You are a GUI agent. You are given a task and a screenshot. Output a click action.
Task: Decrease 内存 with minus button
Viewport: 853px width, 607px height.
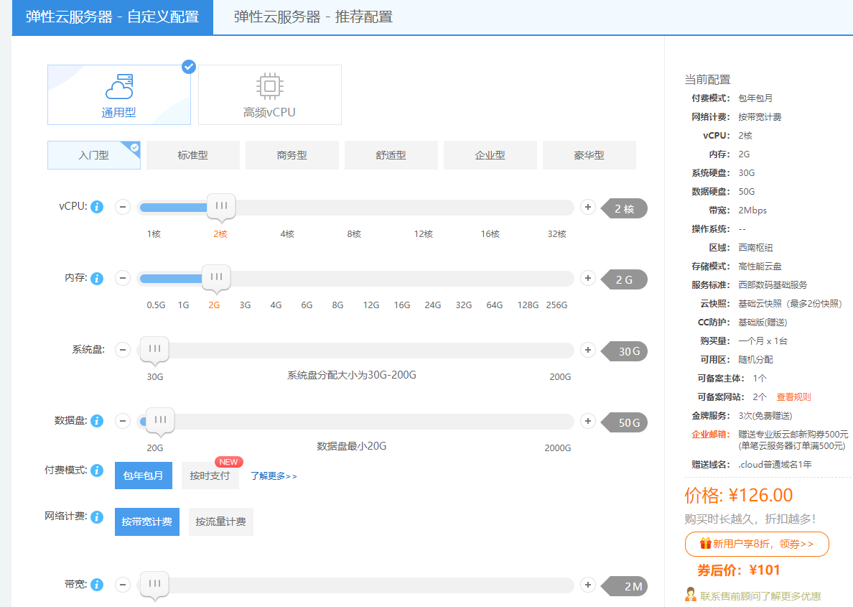click(123, 278)
